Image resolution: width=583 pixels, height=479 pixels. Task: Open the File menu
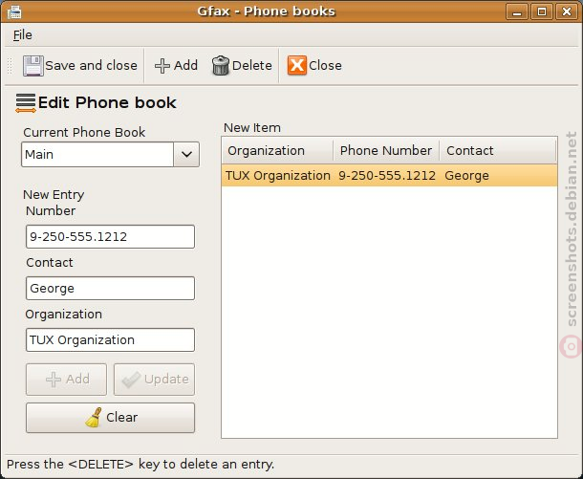pyautogui.click(x=22, y=35)
